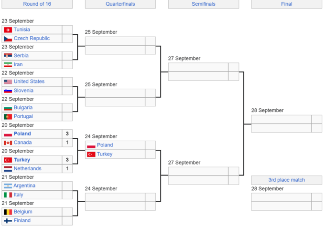Screen dimensions: 325x227
Task: Click the Serbia flag icon
Action: (8, 56)
